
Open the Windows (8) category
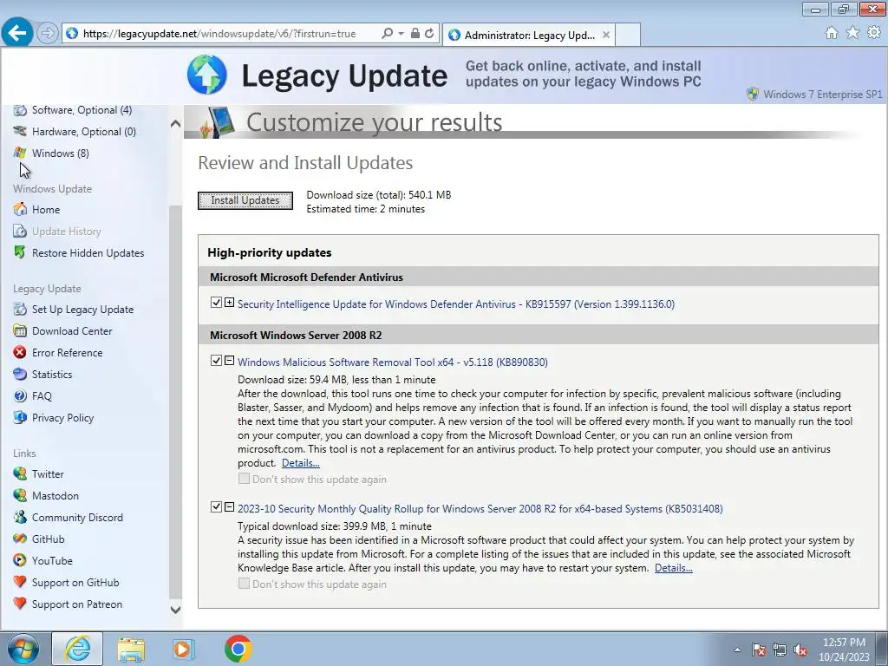pos(60,153)
